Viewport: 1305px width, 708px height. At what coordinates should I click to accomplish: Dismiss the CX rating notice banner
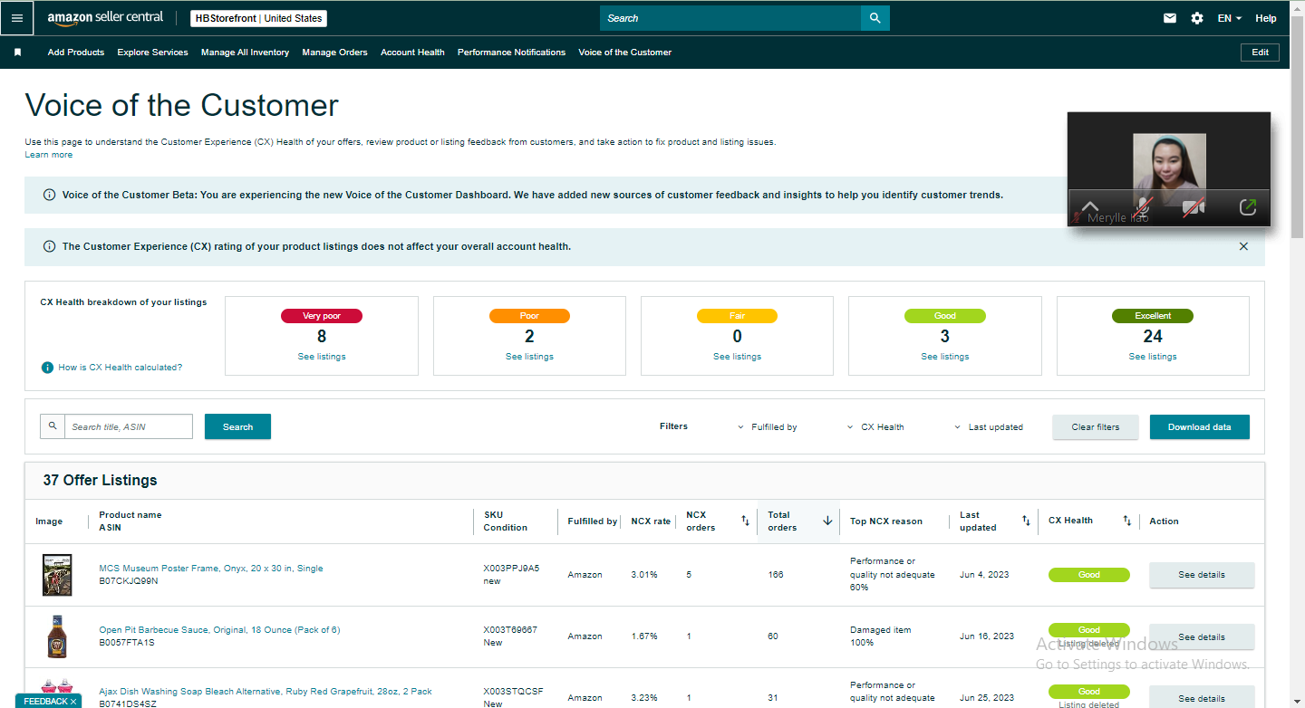[x=1243, y=246]
